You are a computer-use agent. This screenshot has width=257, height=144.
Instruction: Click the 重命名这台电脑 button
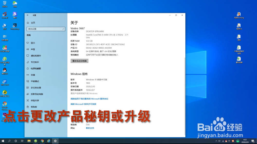(79, 61)
